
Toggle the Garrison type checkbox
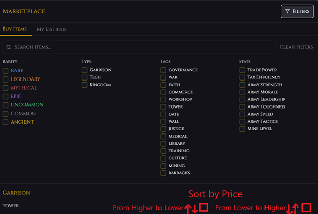coord(85,70)
